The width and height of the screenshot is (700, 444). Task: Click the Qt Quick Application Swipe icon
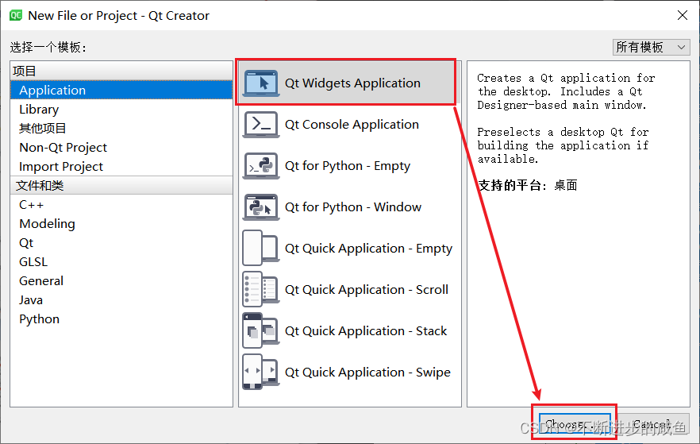click(261, 372)
